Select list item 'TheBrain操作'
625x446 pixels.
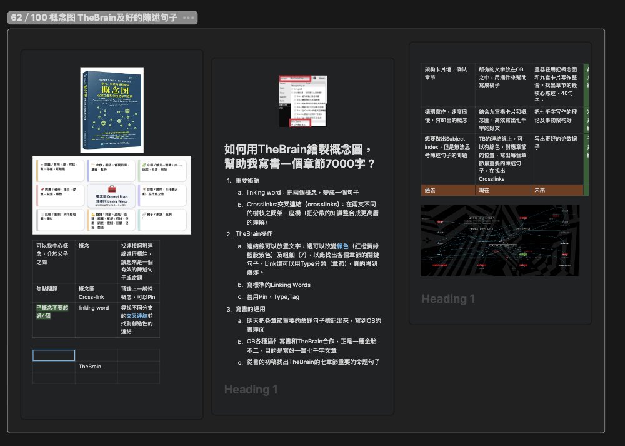coord(254,234)
